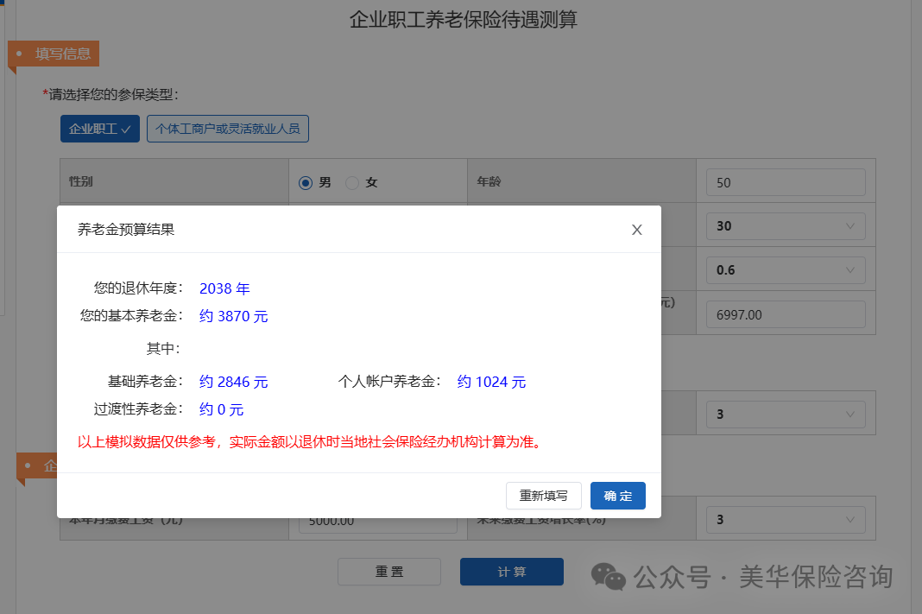Click the 重置 reset button
Image resolution: width=922 pixels, height=614 pixels.
pyautogui.click(x=388, y=572)
